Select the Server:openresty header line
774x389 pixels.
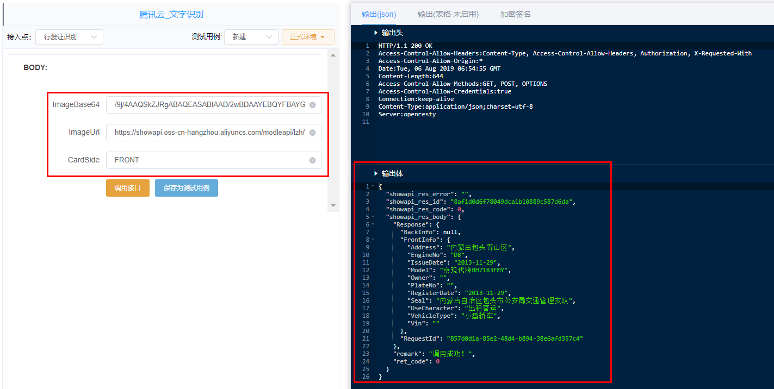(407, 114)
